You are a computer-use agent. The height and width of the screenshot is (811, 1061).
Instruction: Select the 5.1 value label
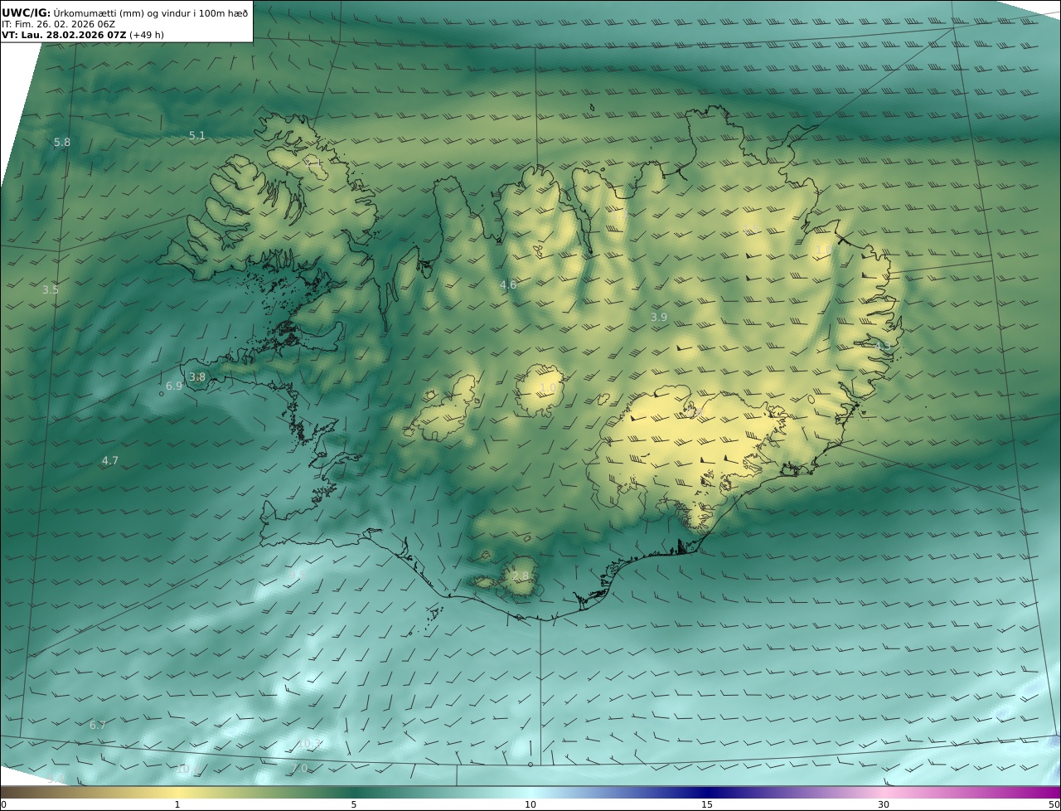tap(197, 136)
